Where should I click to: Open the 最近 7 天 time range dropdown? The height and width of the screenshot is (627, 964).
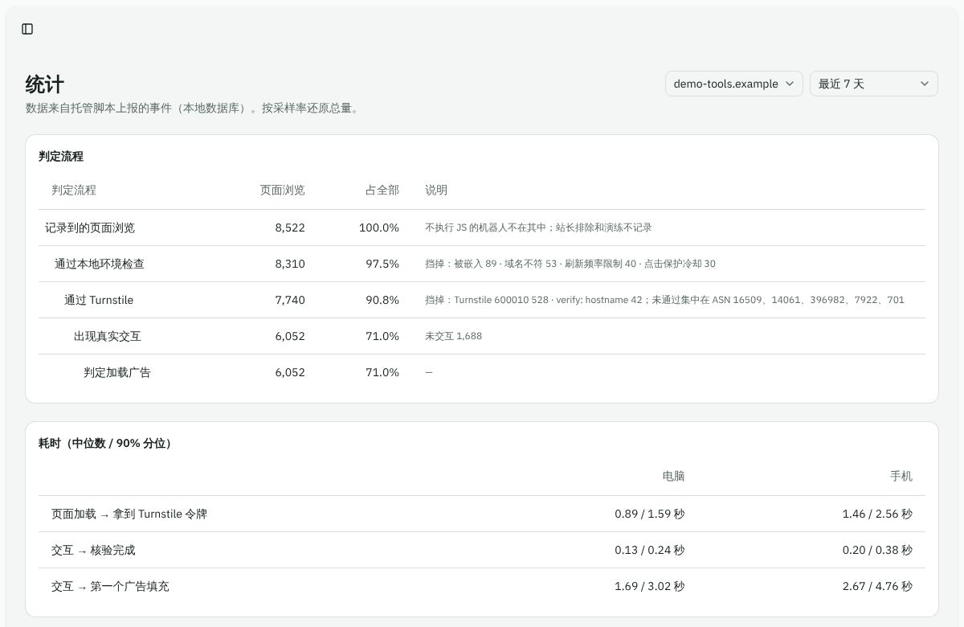point(874,84)
